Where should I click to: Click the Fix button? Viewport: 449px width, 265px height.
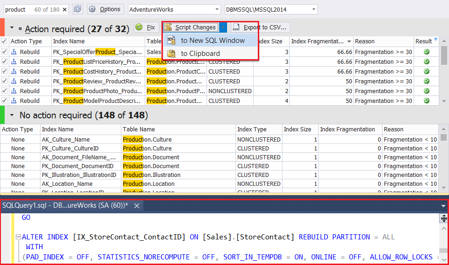146,27
